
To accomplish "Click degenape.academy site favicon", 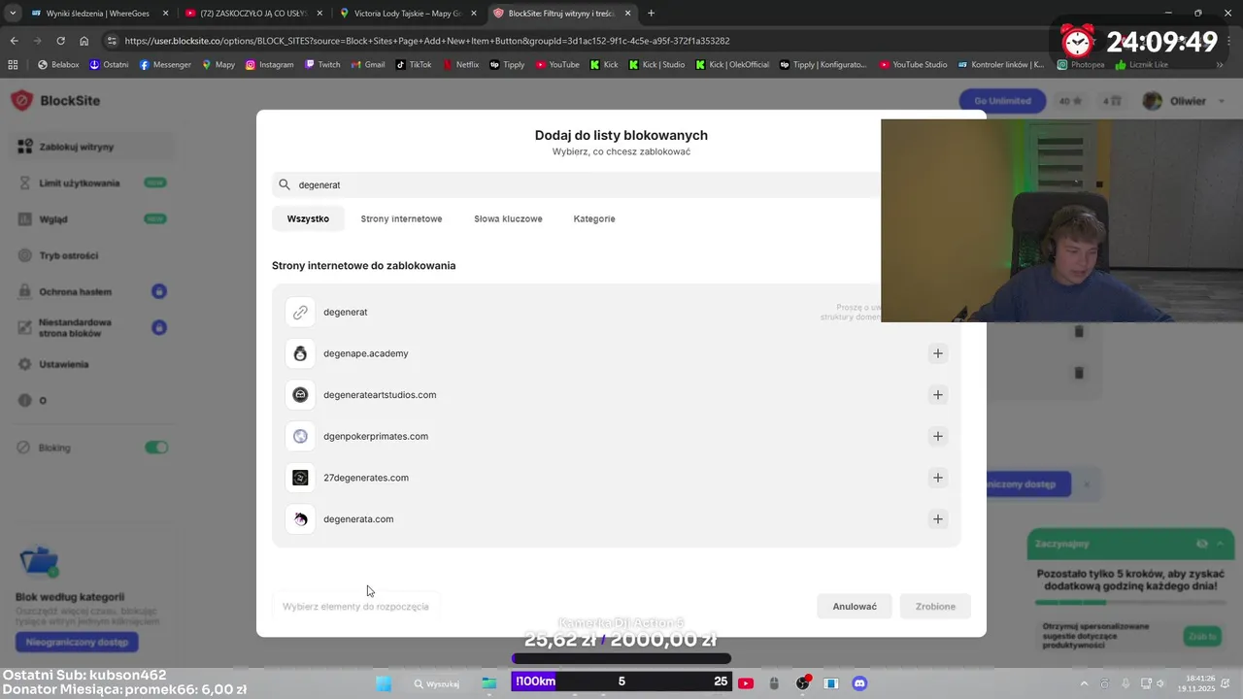I will click(300, 353).
